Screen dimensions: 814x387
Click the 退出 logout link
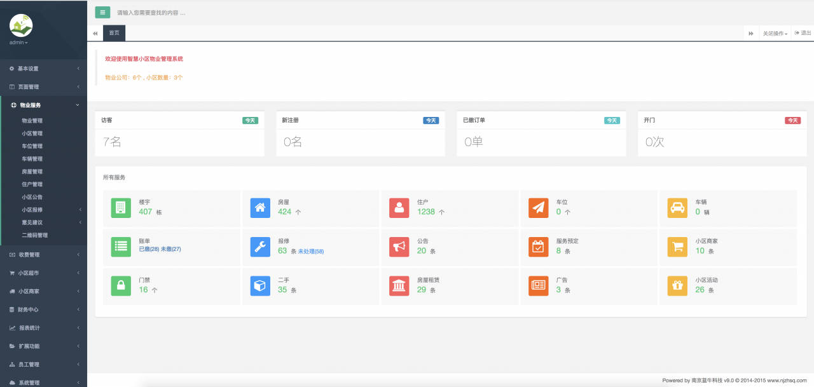(803, 33)
